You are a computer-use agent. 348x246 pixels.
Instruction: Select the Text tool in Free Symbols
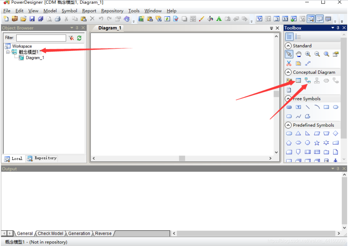point(298,107)
